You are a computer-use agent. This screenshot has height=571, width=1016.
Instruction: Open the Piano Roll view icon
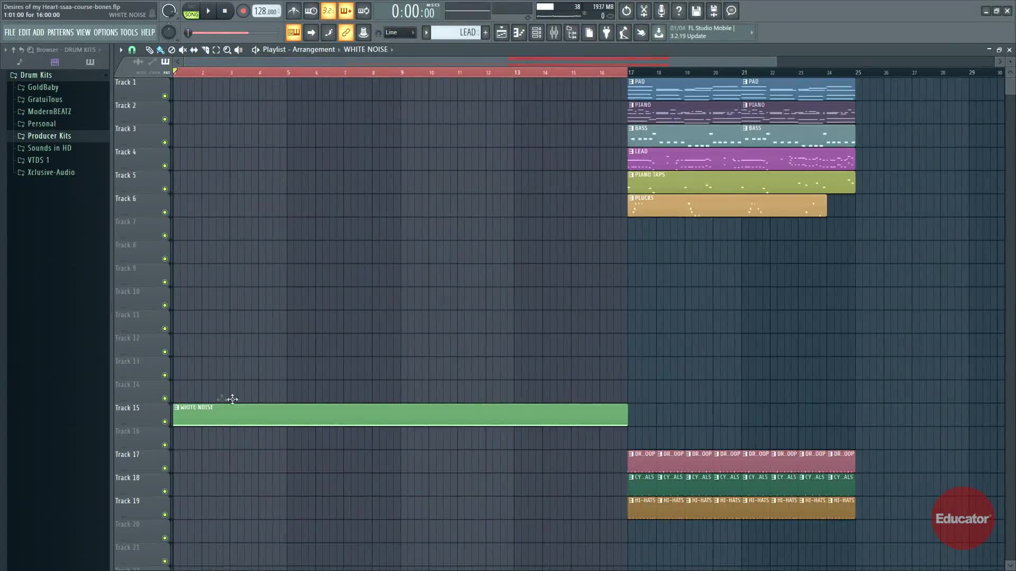[519, 33]
